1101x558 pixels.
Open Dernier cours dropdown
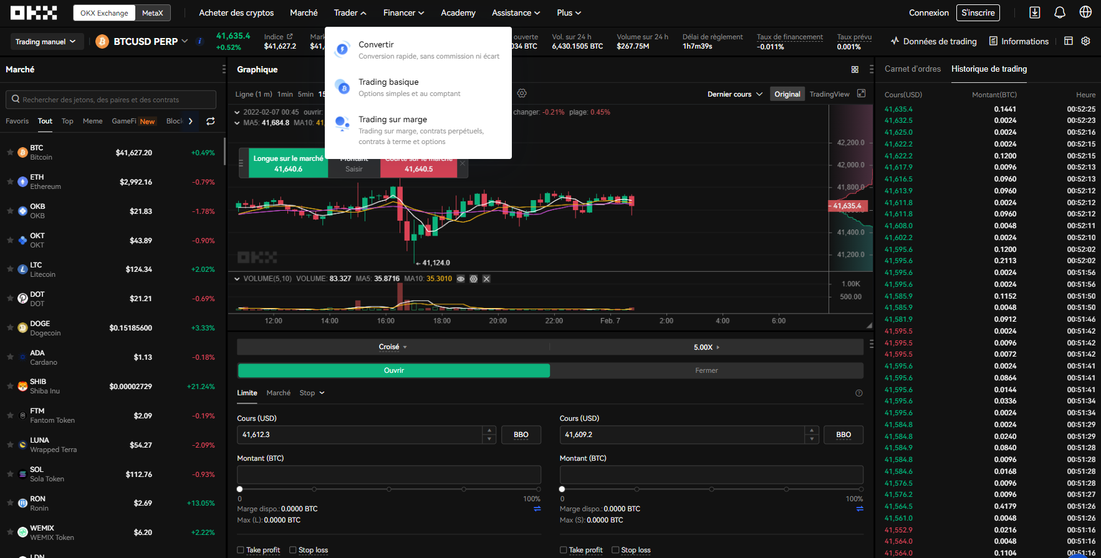[x=735, y=94]
